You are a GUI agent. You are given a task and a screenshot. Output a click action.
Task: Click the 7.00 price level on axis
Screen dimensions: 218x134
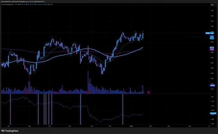(212, 16)
